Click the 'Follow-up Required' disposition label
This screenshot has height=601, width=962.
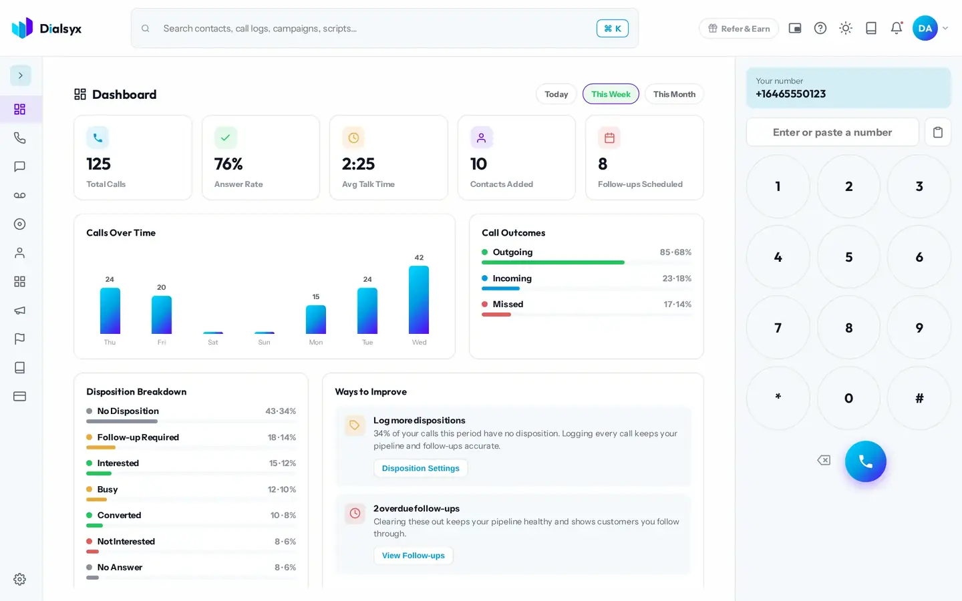click(x=138, y=437)
